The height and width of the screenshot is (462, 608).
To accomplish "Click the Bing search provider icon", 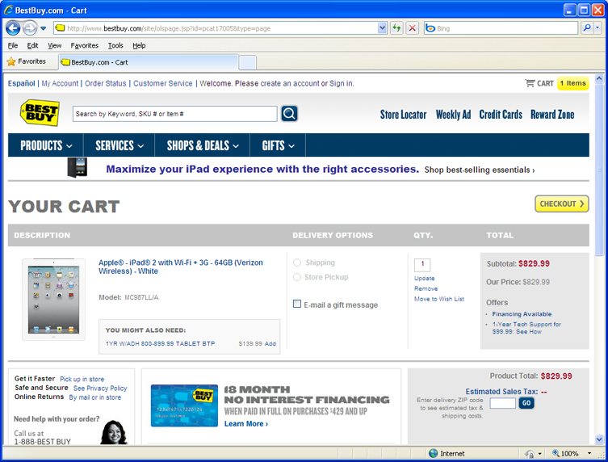I will (430, 28).
